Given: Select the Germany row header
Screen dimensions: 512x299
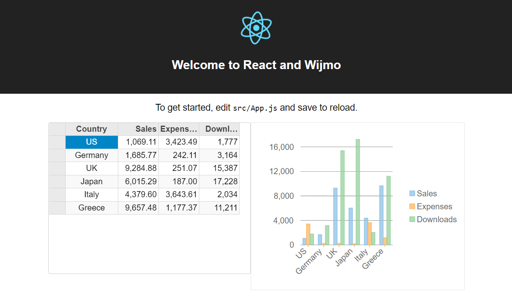Looking at the screenshot, I should [57, 155].
